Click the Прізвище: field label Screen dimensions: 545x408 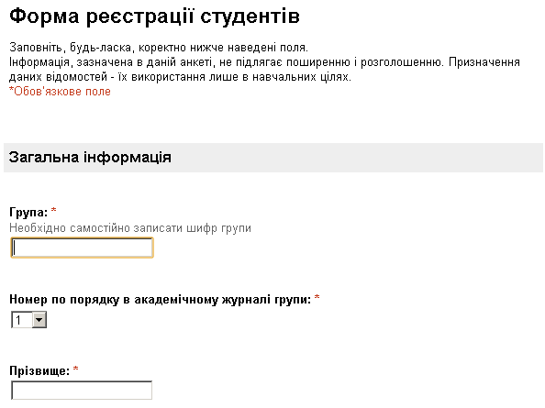click(x=39, y=370)
